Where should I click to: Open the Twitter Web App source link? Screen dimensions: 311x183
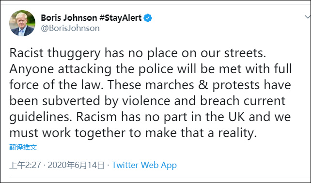[144, 165]
